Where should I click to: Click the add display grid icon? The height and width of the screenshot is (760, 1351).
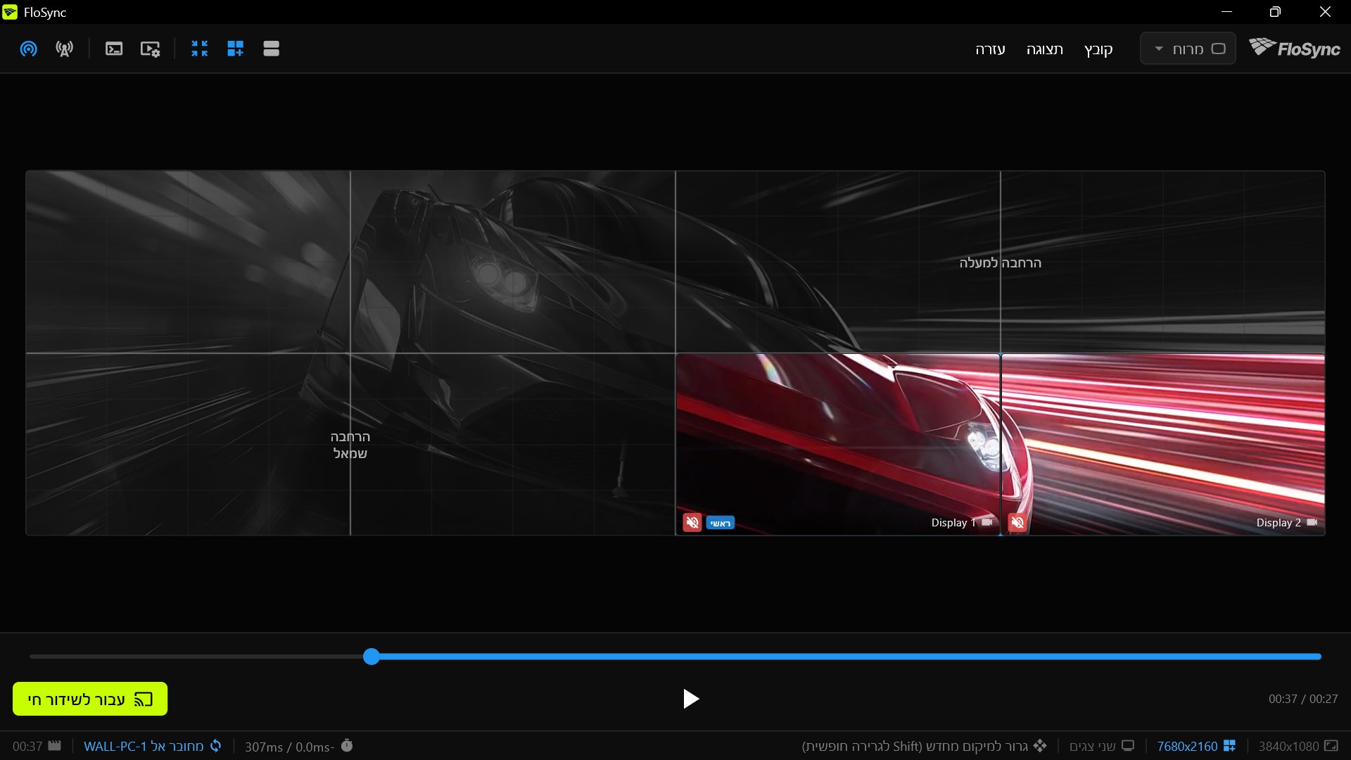[236, 49]
